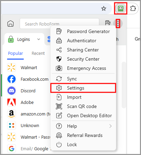Click Sync in the menu

[83, 79]
